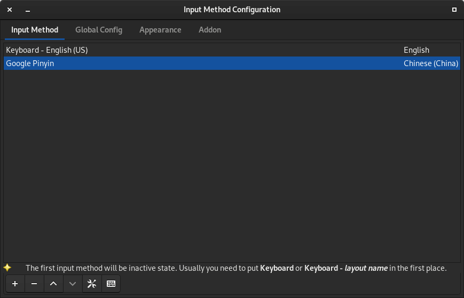Remove selected input method with minus icon
464x298 pixels.
(34, 284)
